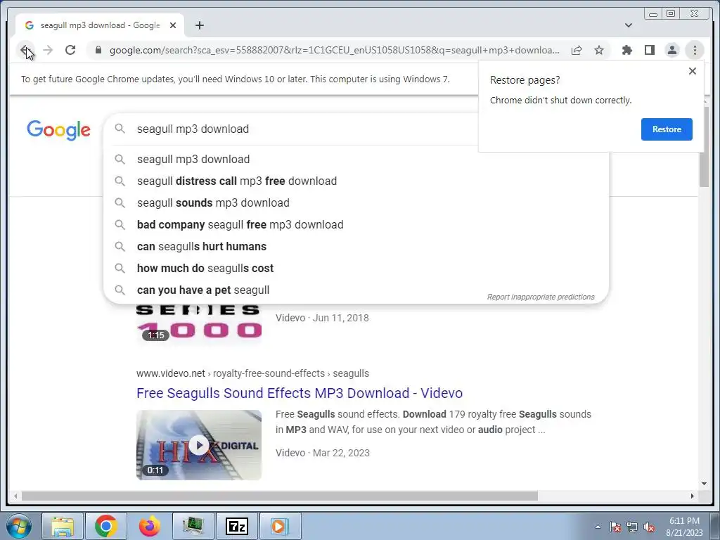Bookmark this tab with the star icon
This screenshot has height=540, width=720.
tap(599, 50)
